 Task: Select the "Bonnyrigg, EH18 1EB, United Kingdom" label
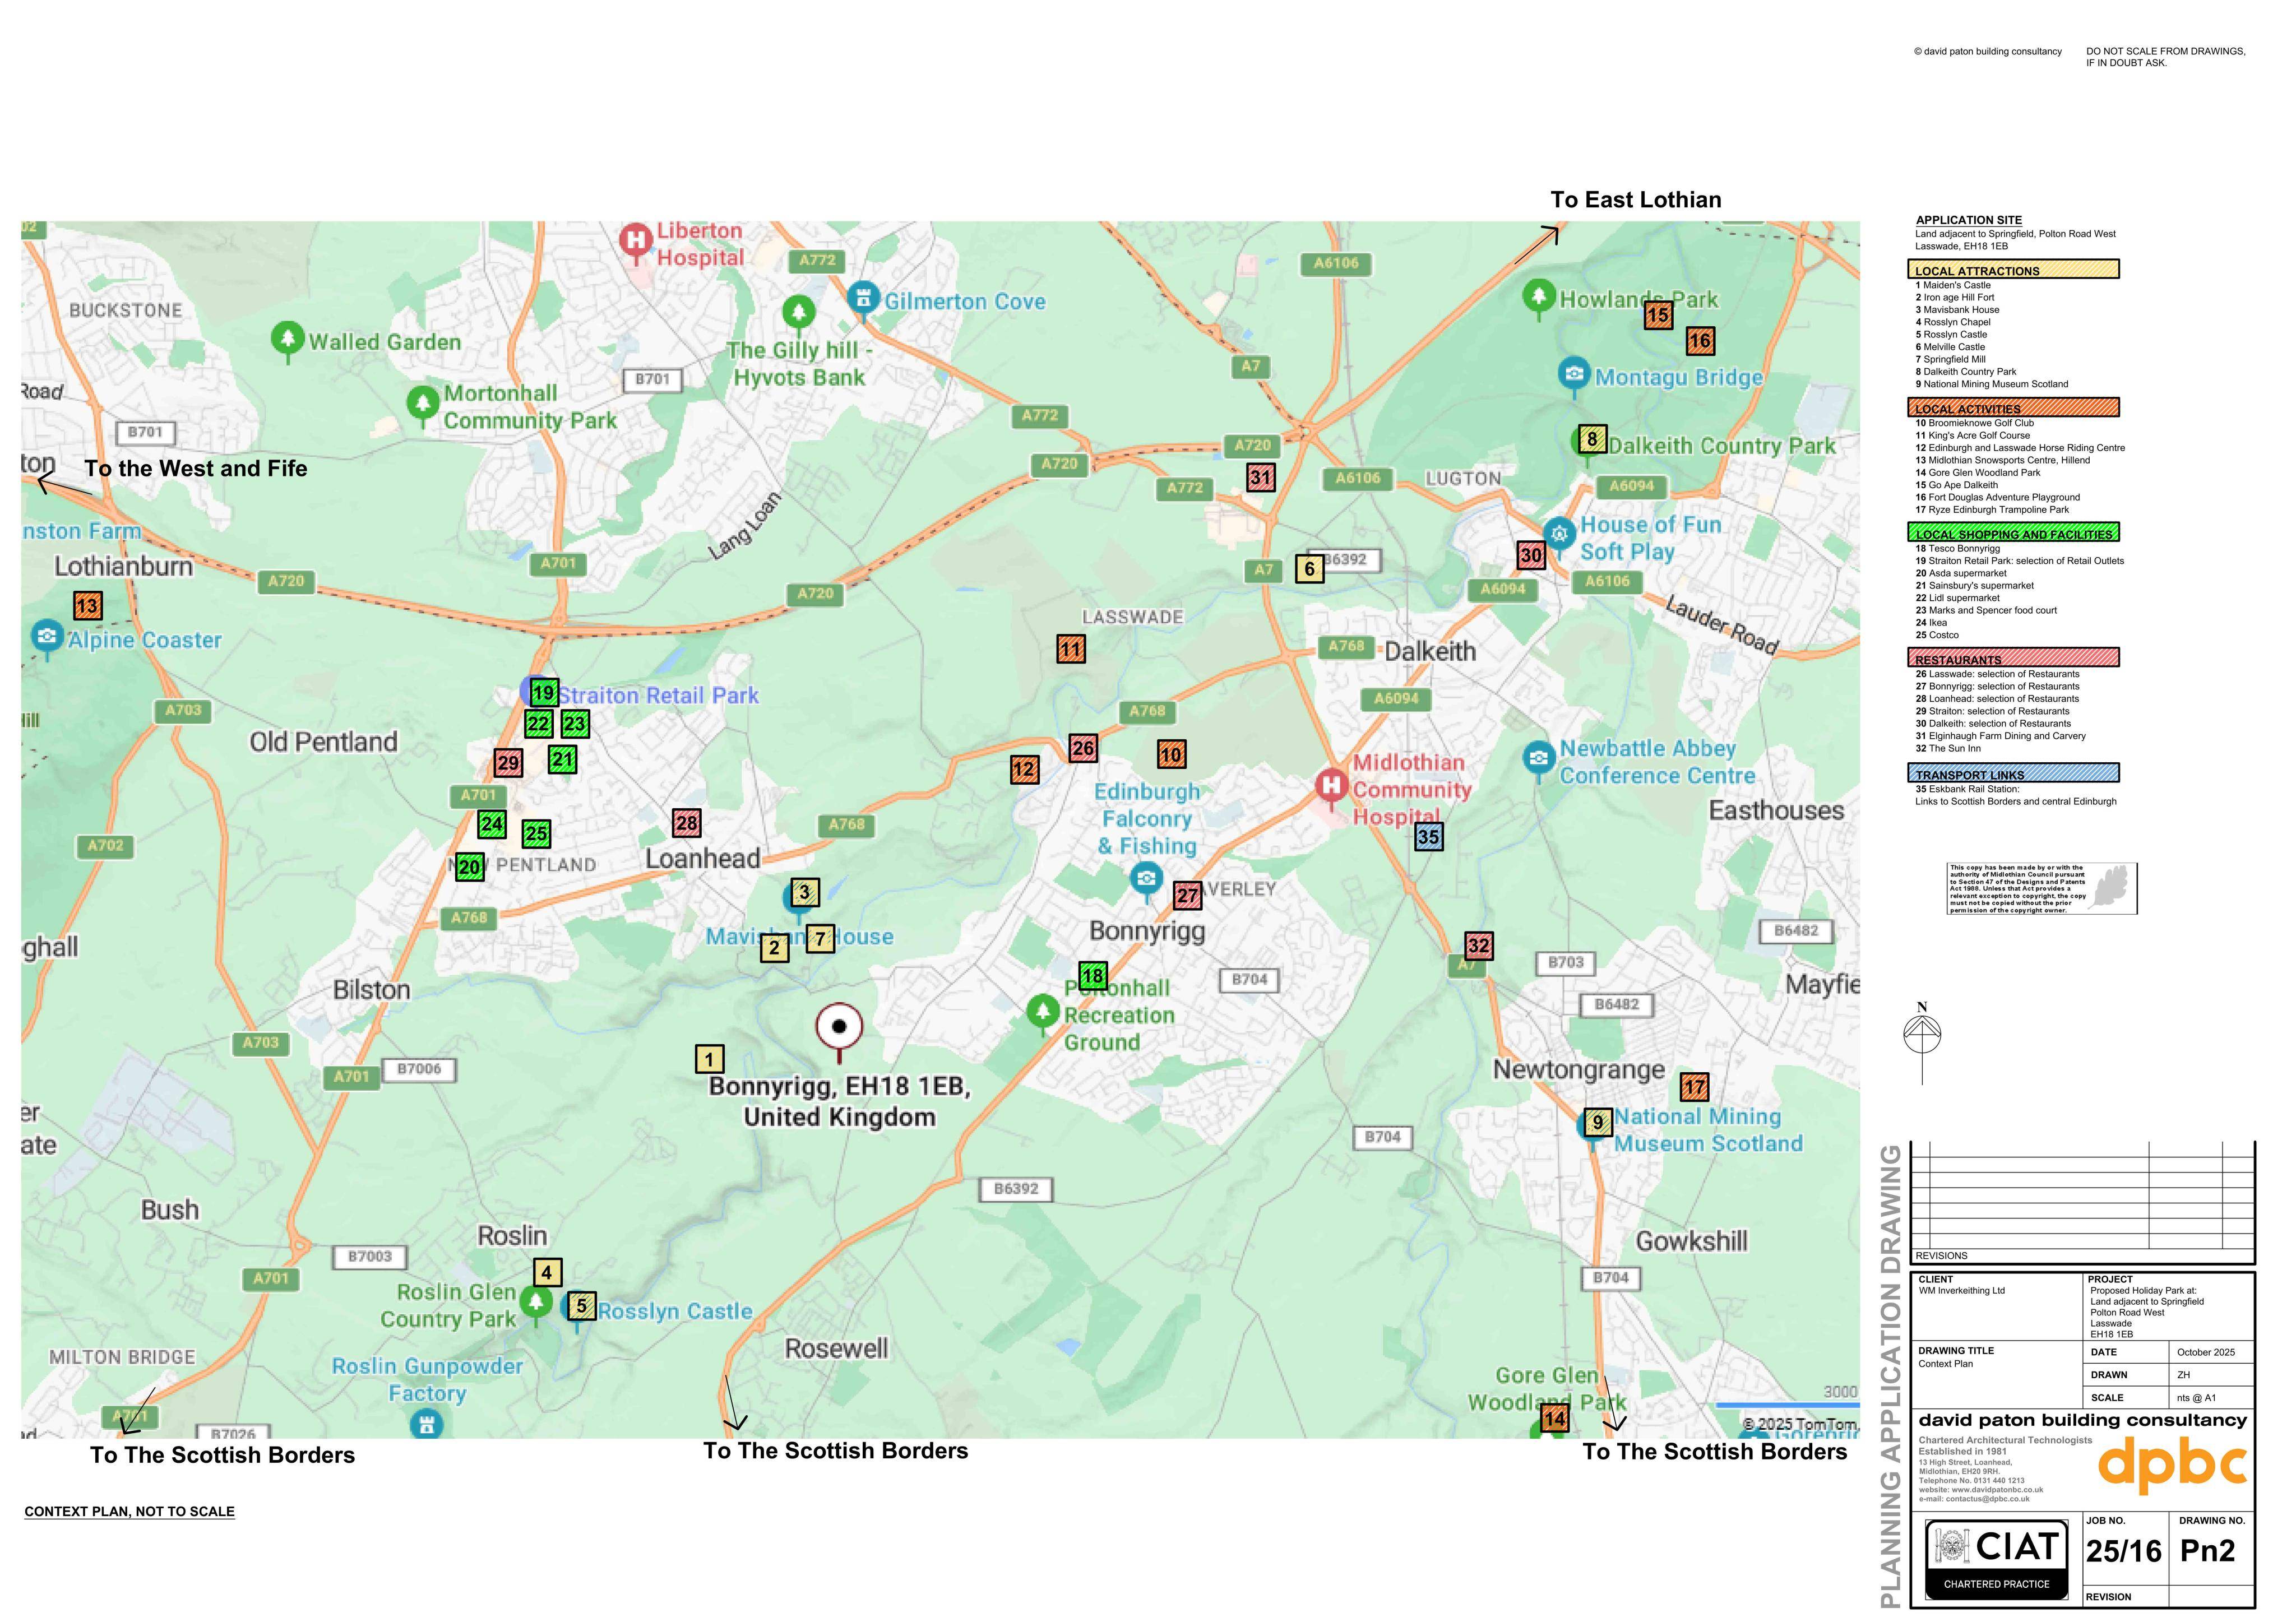tap(840, 1102)
